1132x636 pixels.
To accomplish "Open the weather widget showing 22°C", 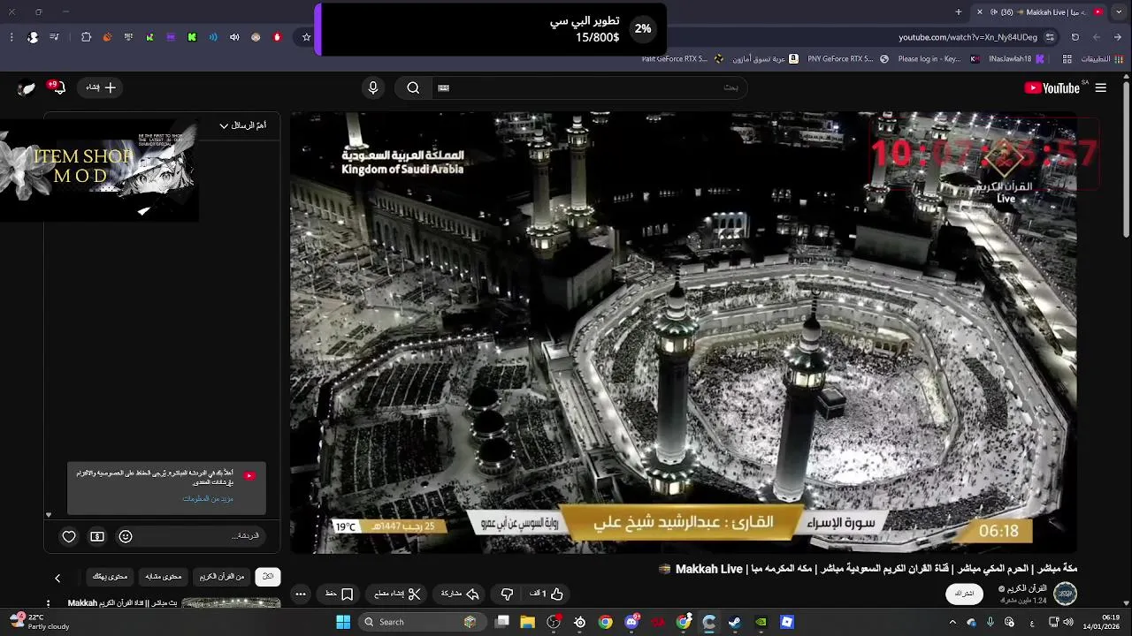I will (41, 622).
